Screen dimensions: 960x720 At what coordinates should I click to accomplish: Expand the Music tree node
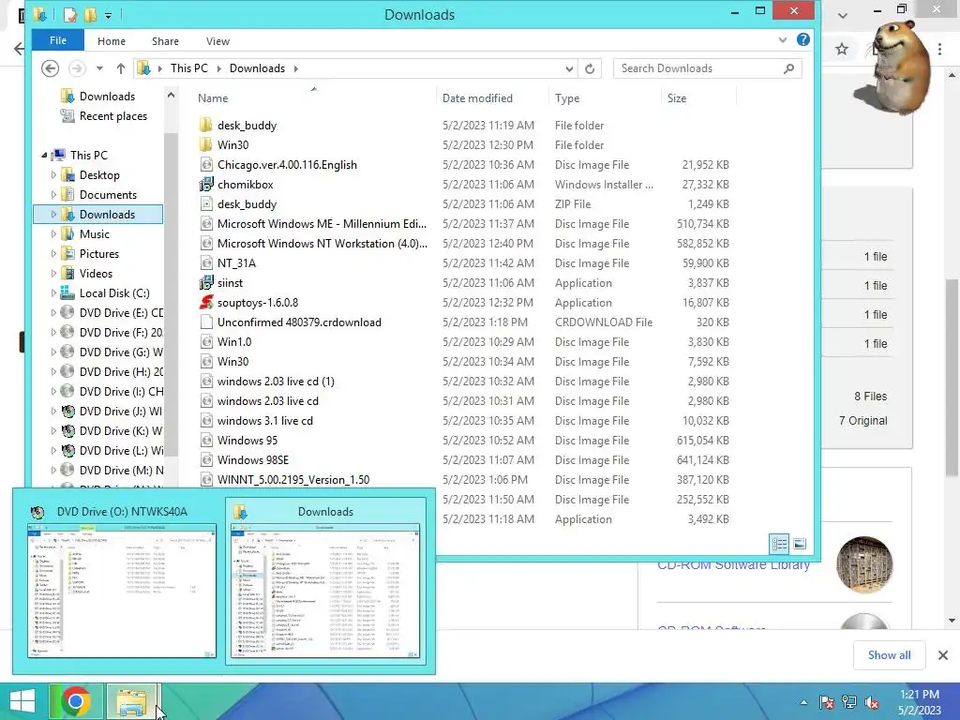click(x=53, y=233)
